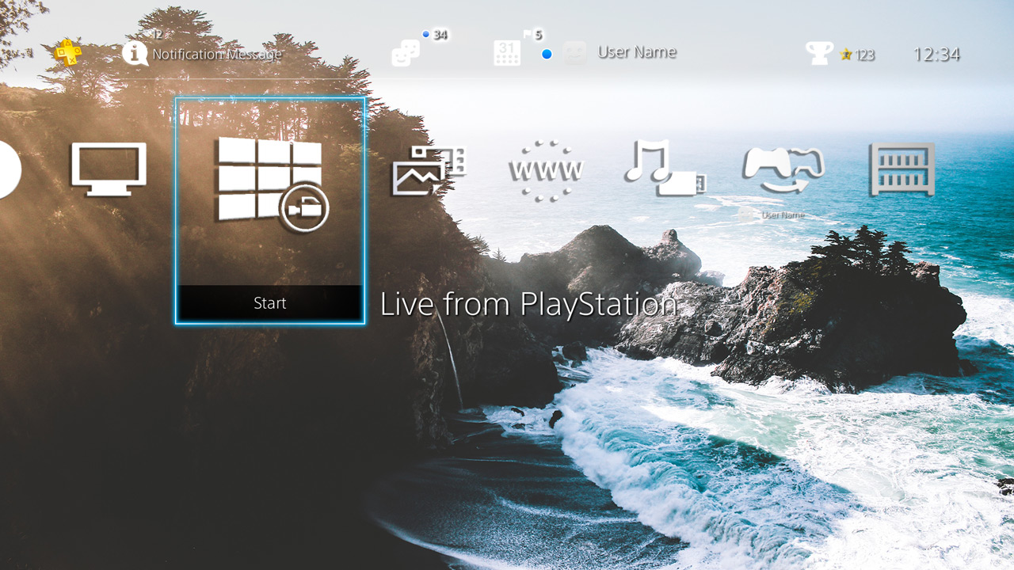Open the Library shelf icon
The image size is (1014, 570).
pyautogui.click(x=902, y=169)
